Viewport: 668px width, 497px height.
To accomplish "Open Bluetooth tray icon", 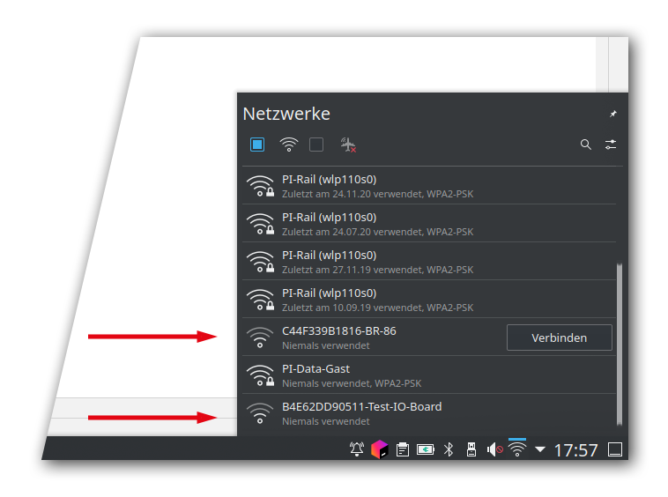I will click(x=449, y=450).
